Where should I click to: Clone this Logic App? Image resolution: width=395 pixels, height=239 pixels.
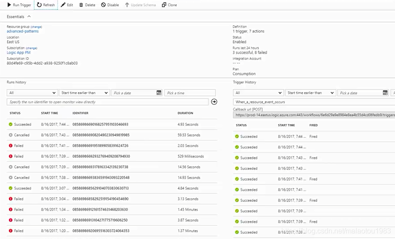click(x=169, y=5)
